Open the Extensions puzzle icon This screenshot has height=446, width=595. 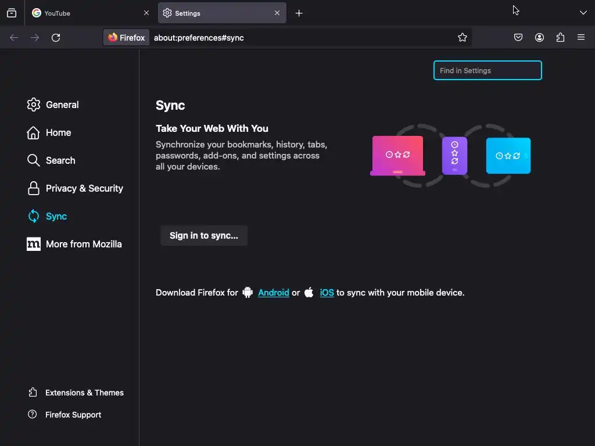click(x=560, y=38)
